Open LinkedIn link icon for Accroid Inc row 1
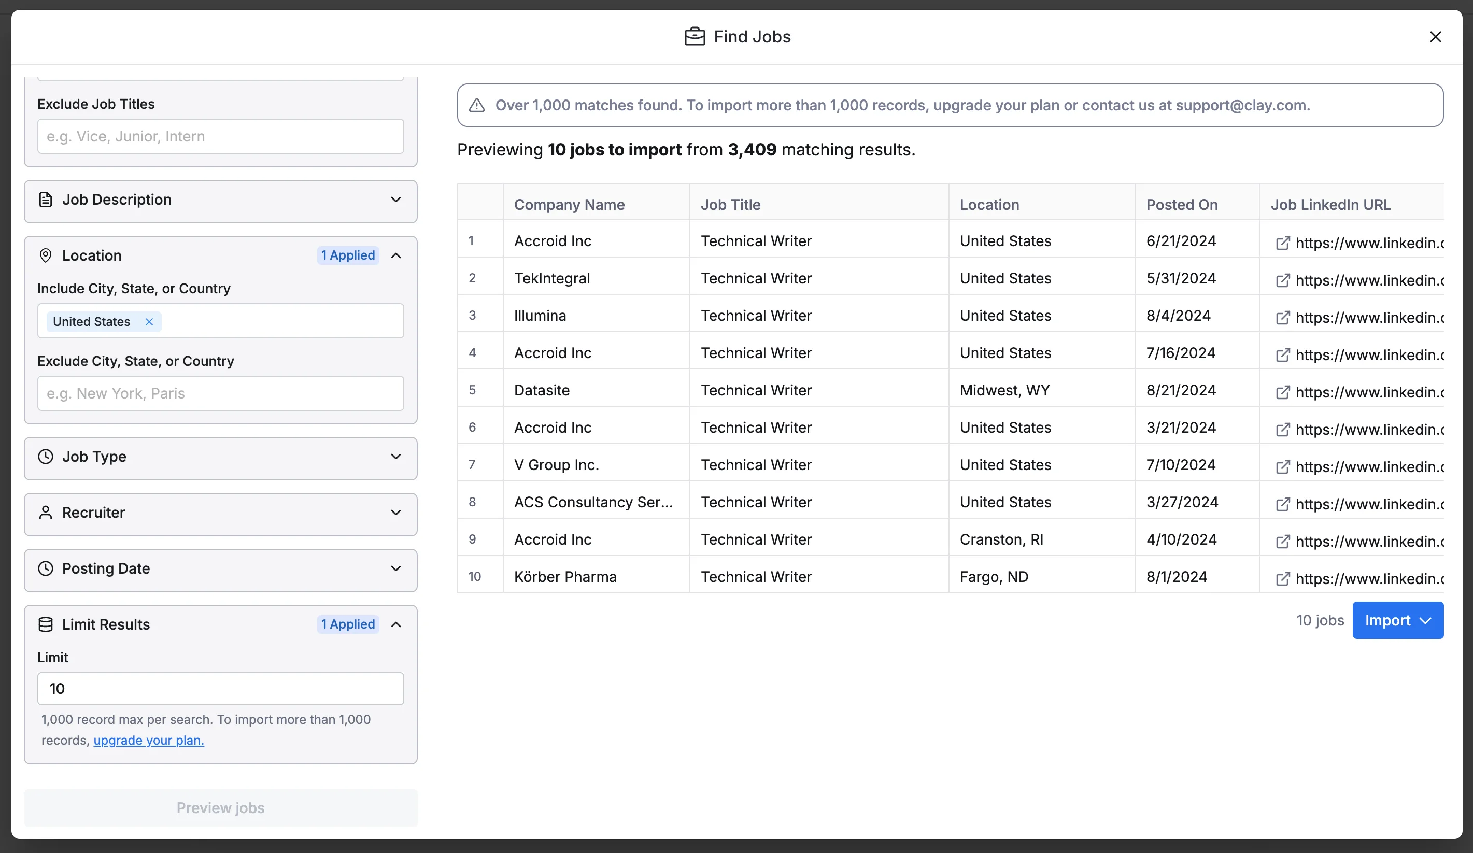Viewport: 1473px width, 853px height. 1282,243
